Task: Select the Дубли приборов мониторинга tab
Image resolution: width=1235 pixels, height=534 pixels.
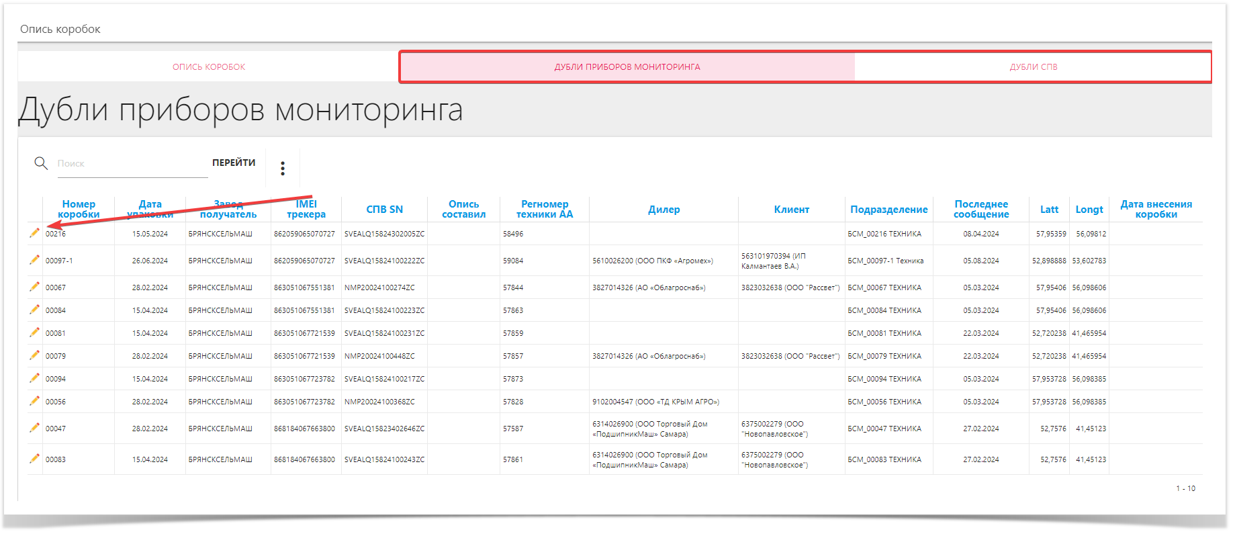Action: click(627, 67)
